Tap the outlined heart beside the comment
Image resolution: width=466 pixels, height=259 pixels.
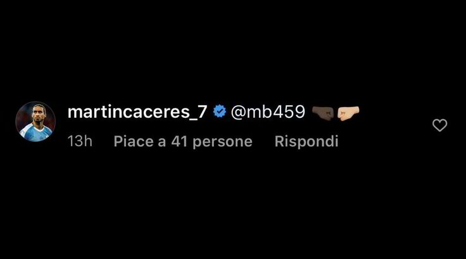tap(439, 125)
